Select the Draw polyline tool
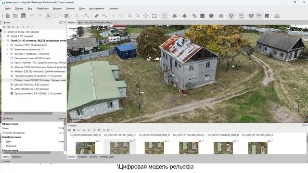Image resolution: width=308 pixels, height=173 pixels. click(x=87, y=16)
